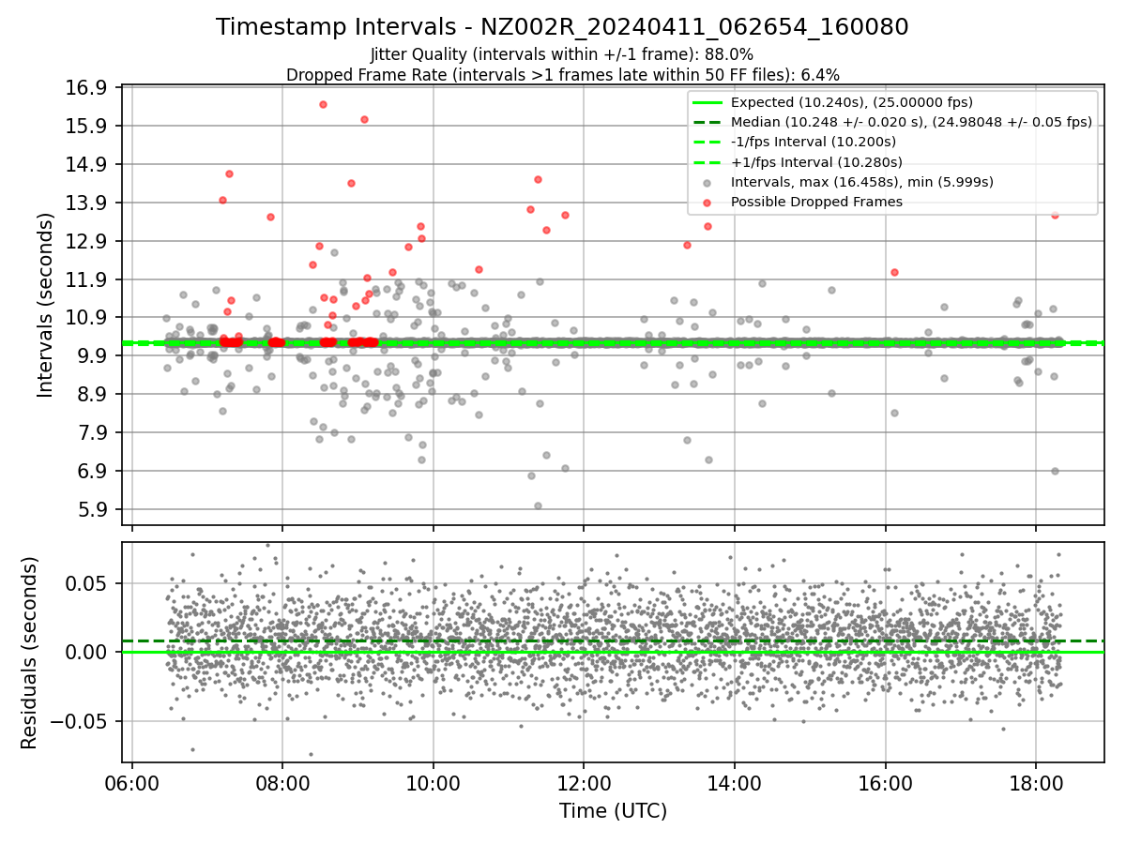This screenshot has width=1126, height=844.
Task: Click legend entry 'Expected (10.240s), (25.00000 fps)'
Action: [852, 102]
